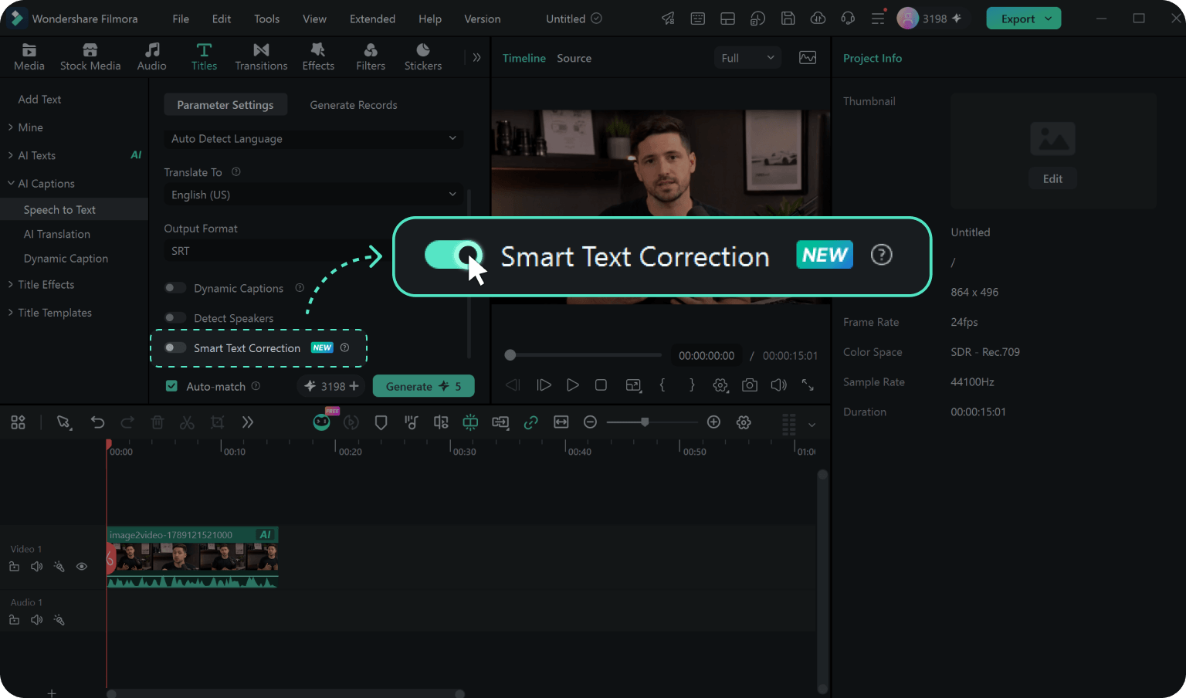Show more tabs with double chevron
1186x698 pixels.
(476, 57)
